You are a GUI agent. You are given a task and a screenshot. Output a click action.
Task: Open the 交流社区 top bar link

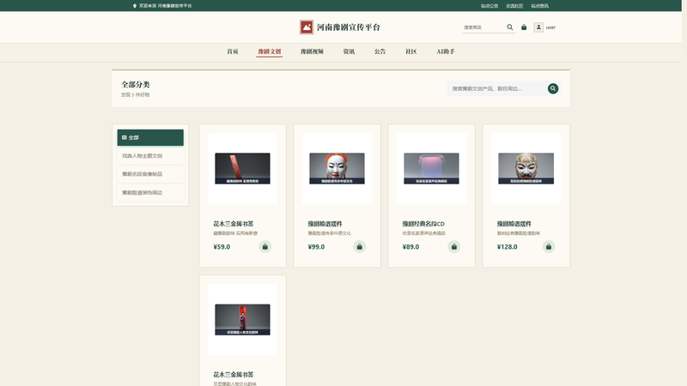(x=514, y=6)
